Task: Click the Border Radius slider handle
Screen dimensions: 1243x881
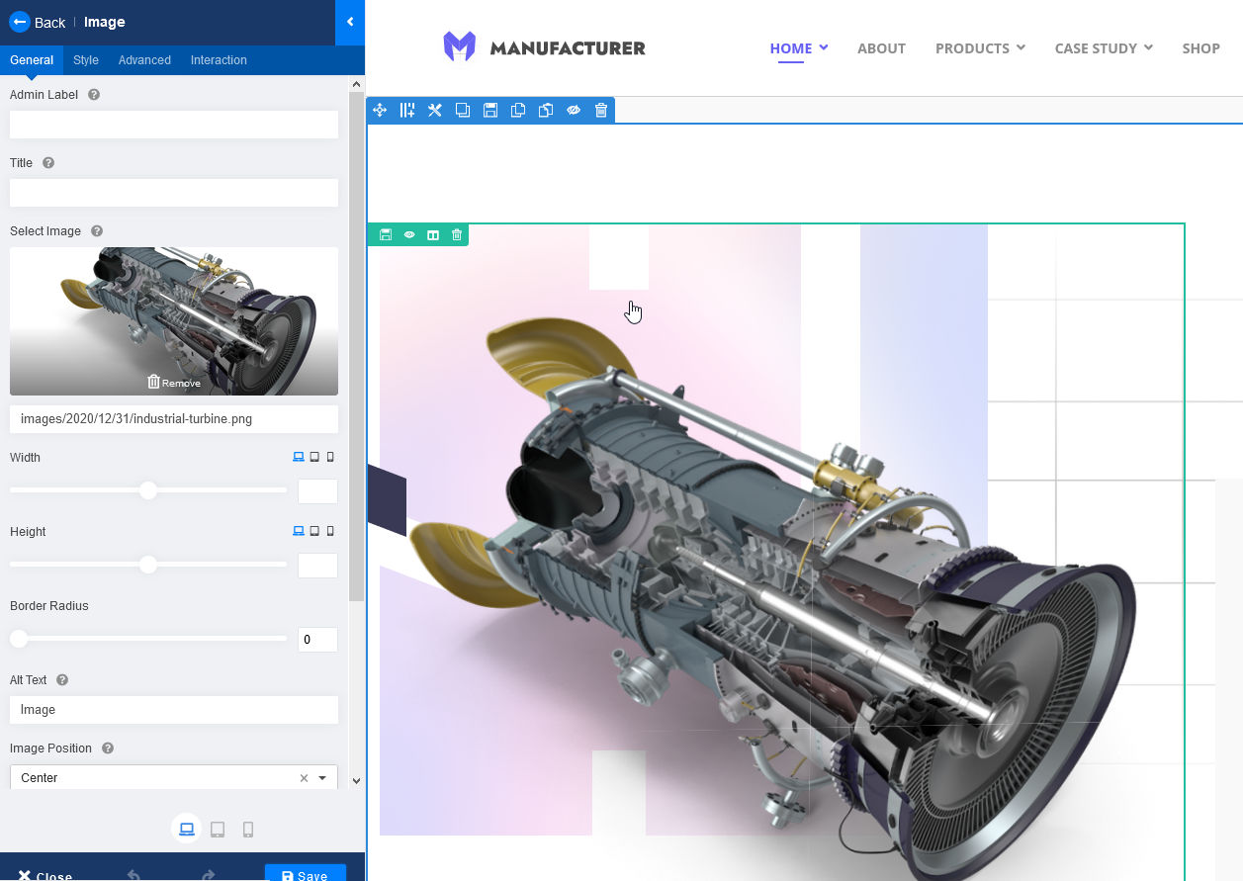Action: point(19,639)
